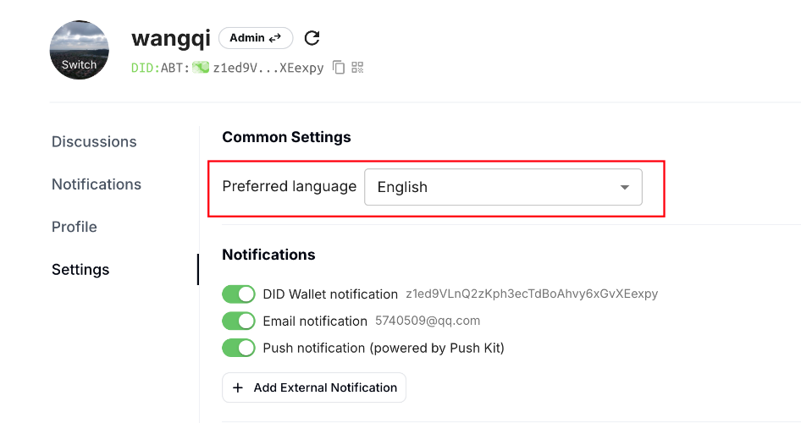
Task: Open the Profile page
Action: (x=75, y=227)
